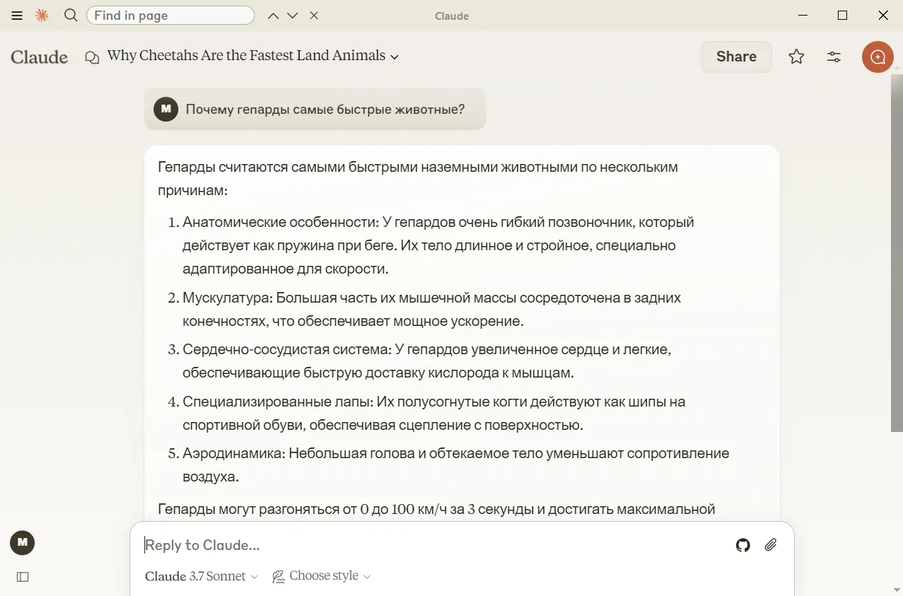Viewport: 903px width, 596px height.
Task: Open the Choose style dropdown
Action: (x=322, y=576)
